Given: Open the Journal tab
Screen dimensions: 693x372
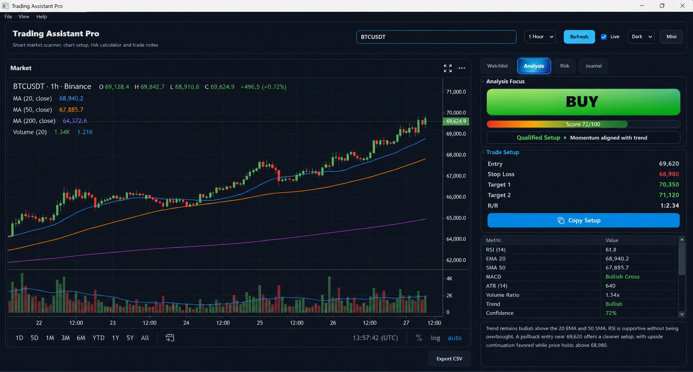Looking at the screenshot, I should coord(593,66).
